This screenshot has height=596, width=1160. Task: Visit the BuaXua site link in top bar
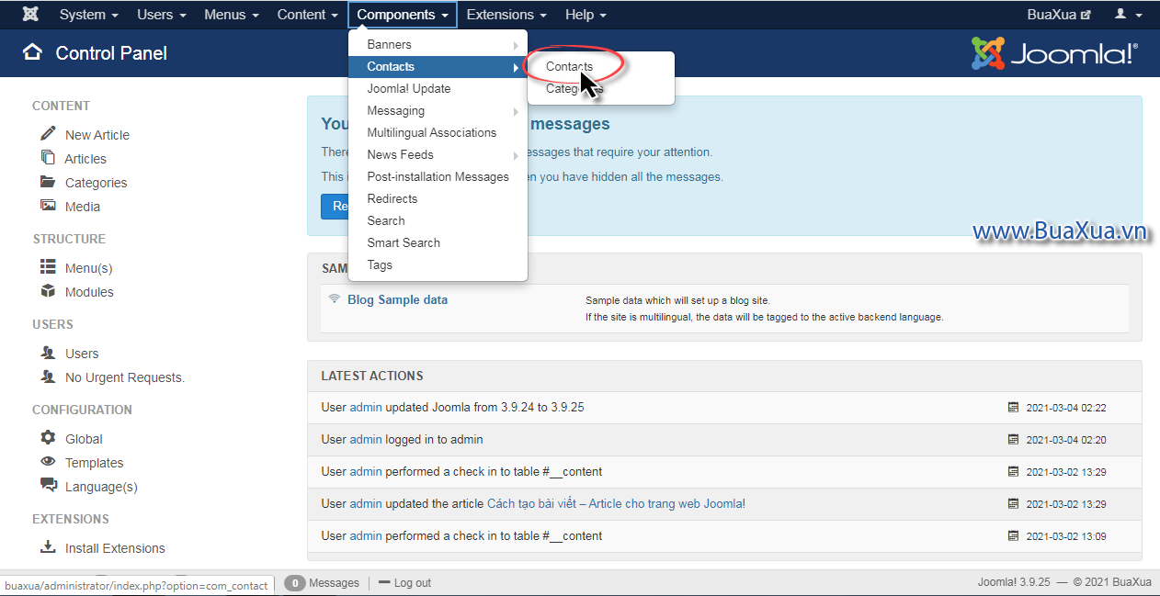(x=1059, y=15)
